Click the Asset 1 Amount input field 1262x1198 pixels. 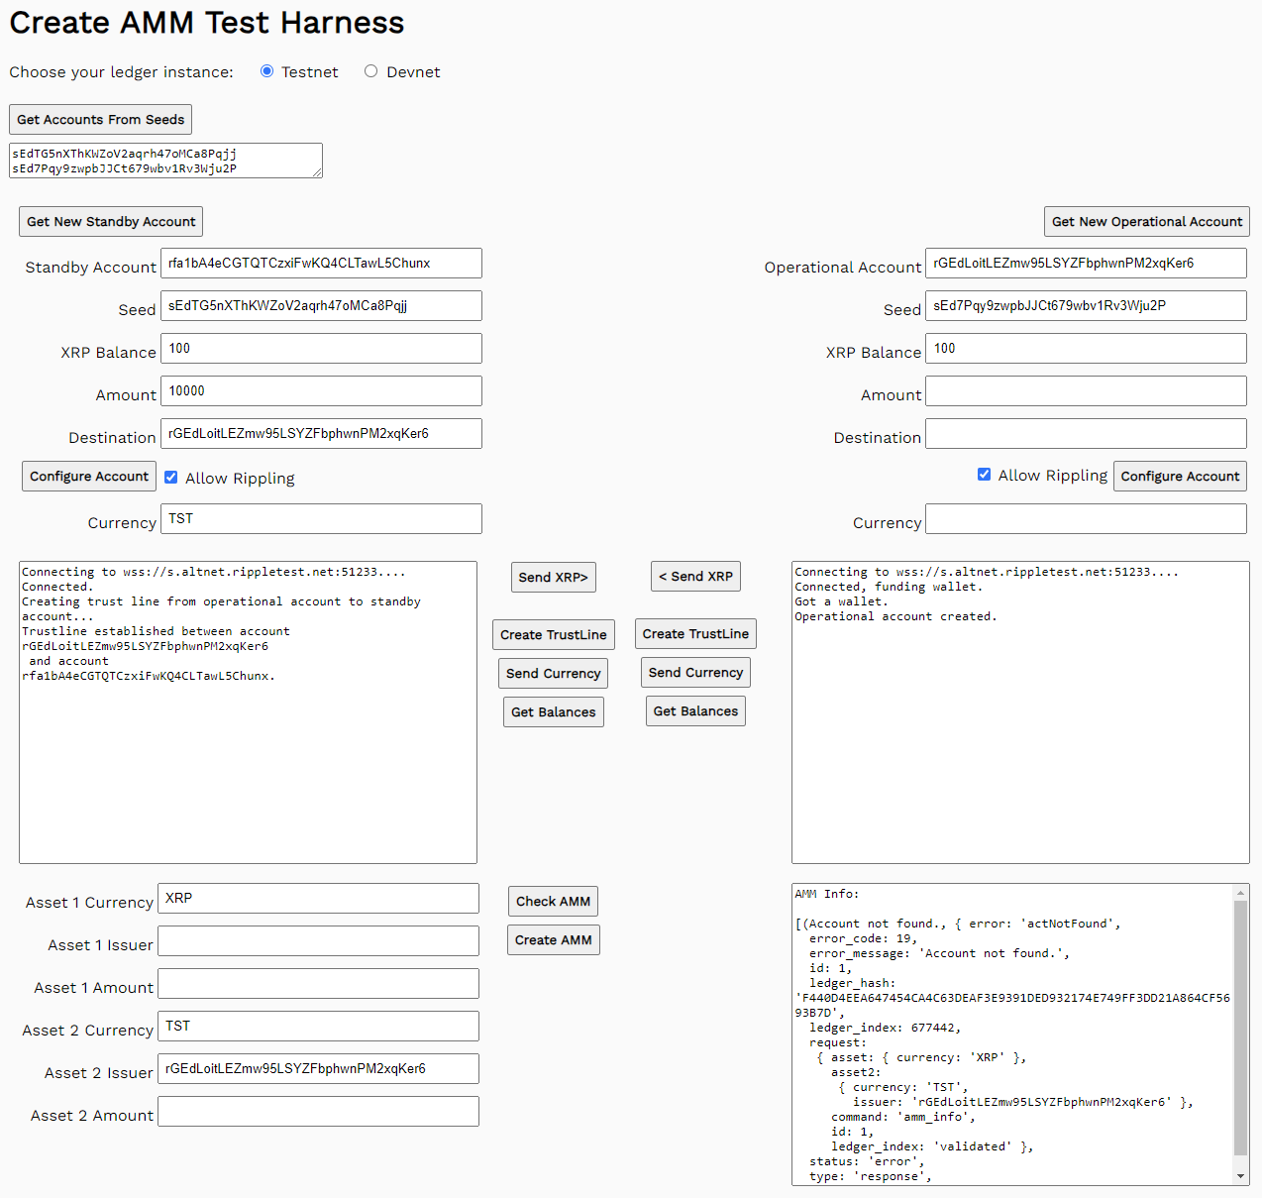tap(318, 983)
